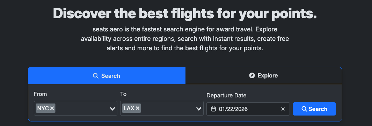The height and width of the screenshot is (126, 372).
Task: Click the magnifier icon on the Search tab
Action: pyautogui.click(x=96, y=76)
